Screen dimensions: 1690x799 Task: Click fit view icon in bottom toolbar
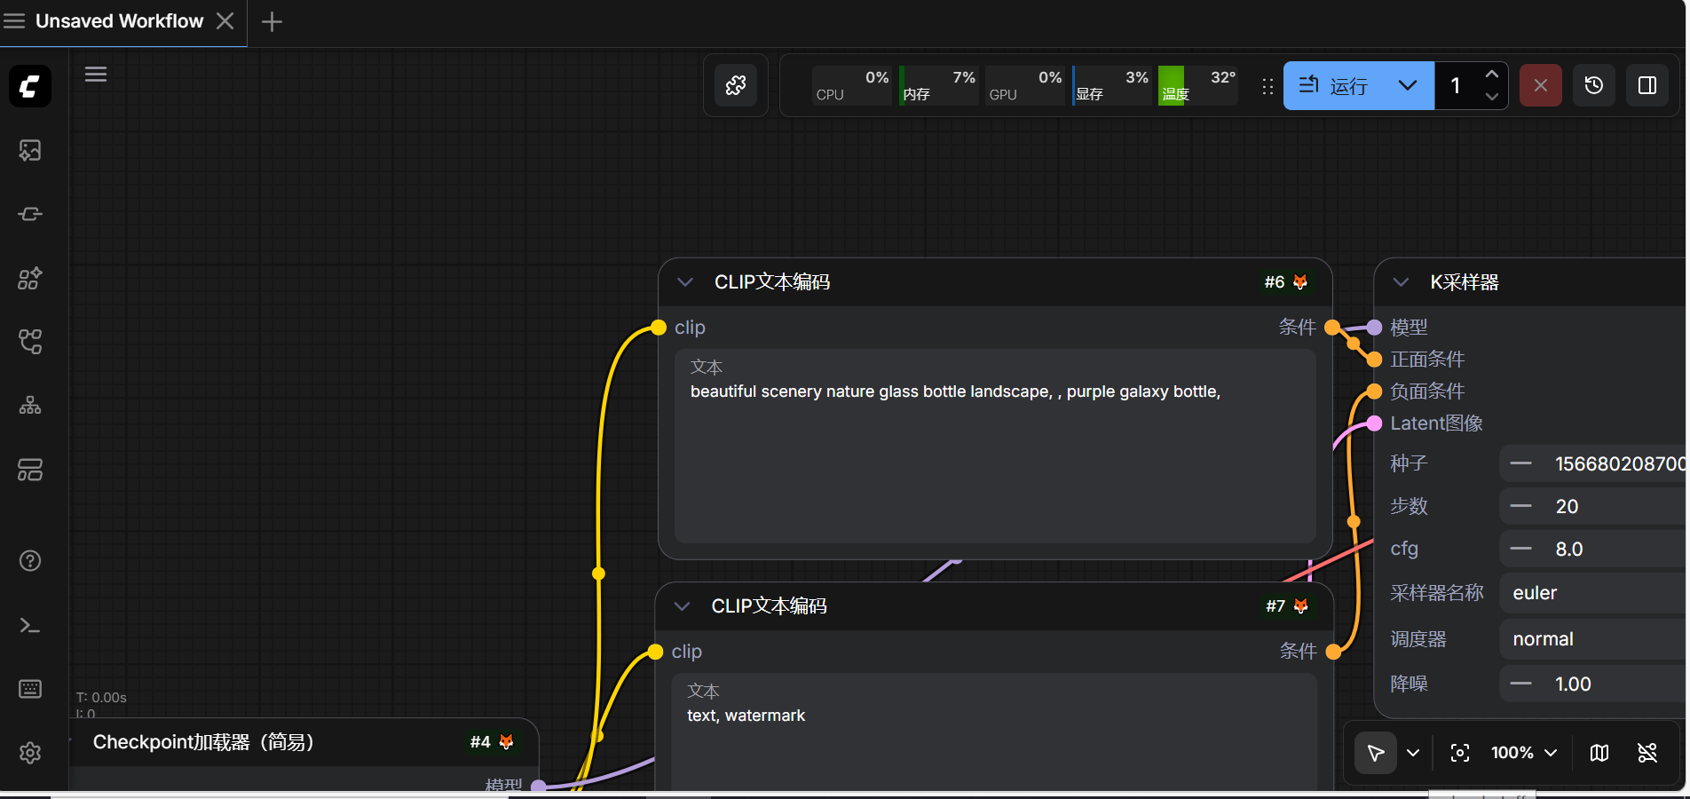[1459, 753]
